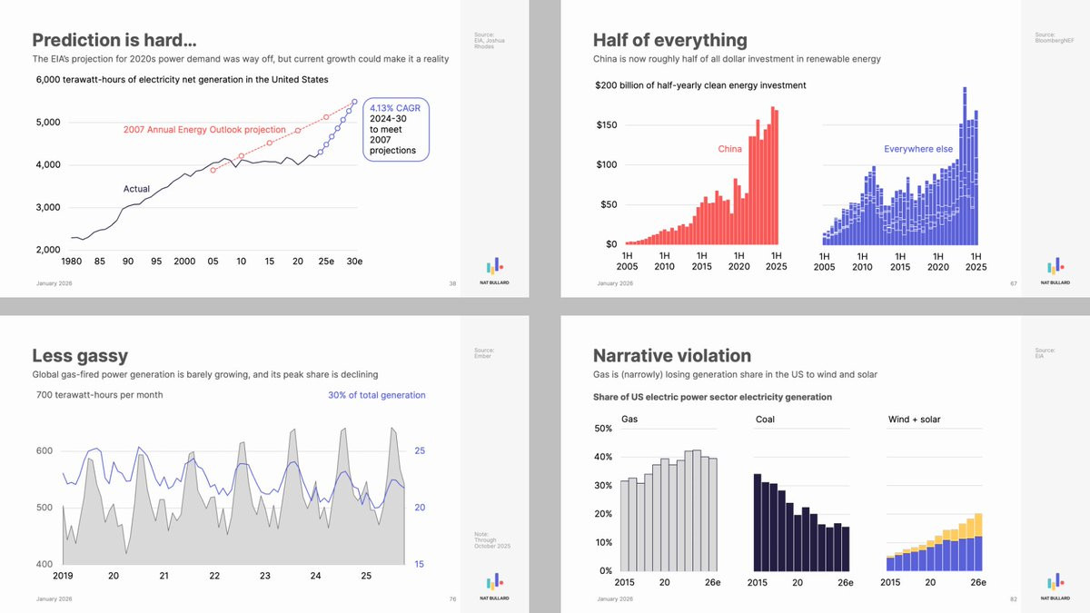Click the red 'China' chart label

(x=729, y=149)
